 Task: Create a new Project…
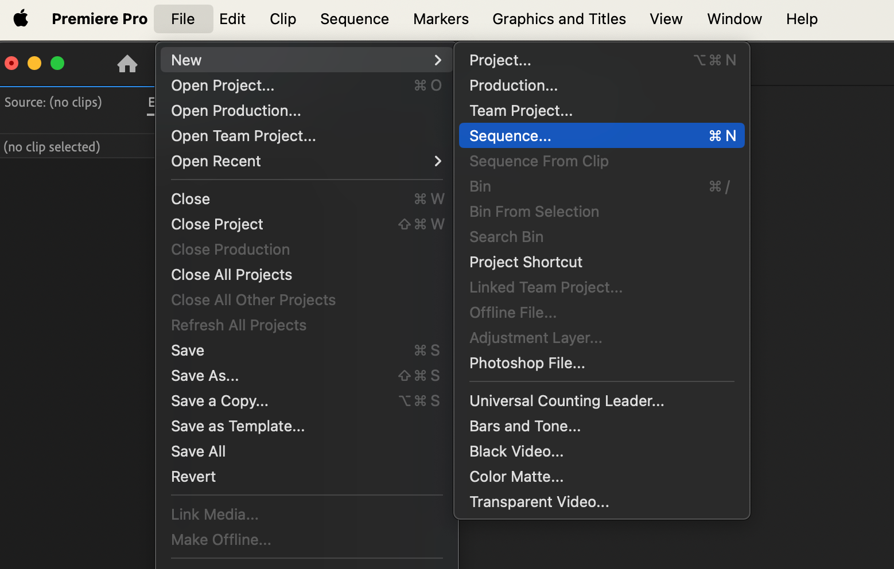click(602, 60)
